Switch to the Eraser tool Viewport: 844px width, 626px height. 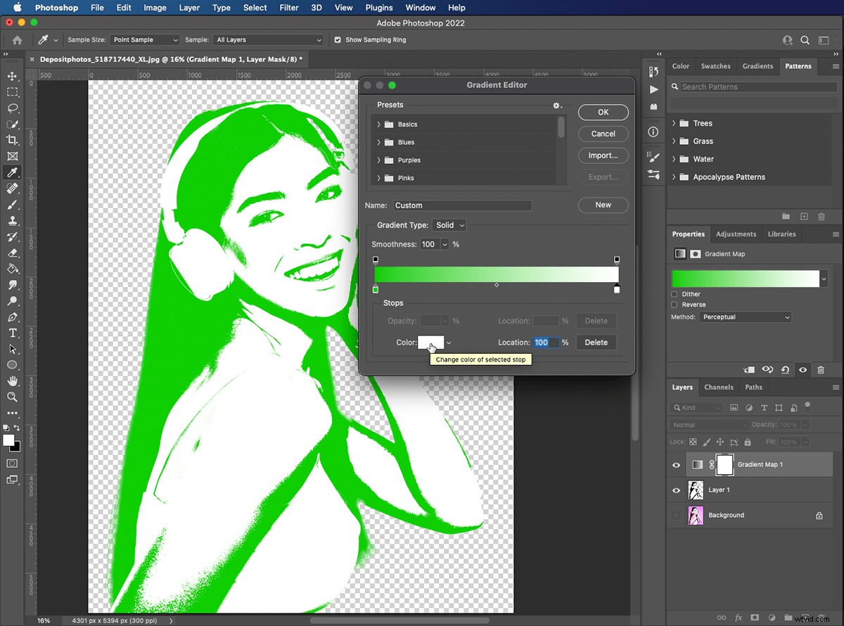[x=12, y=253]
